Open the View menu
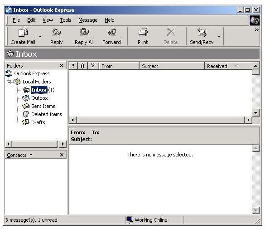The height and width of the screenshot is (229, 265). (48, 20)
